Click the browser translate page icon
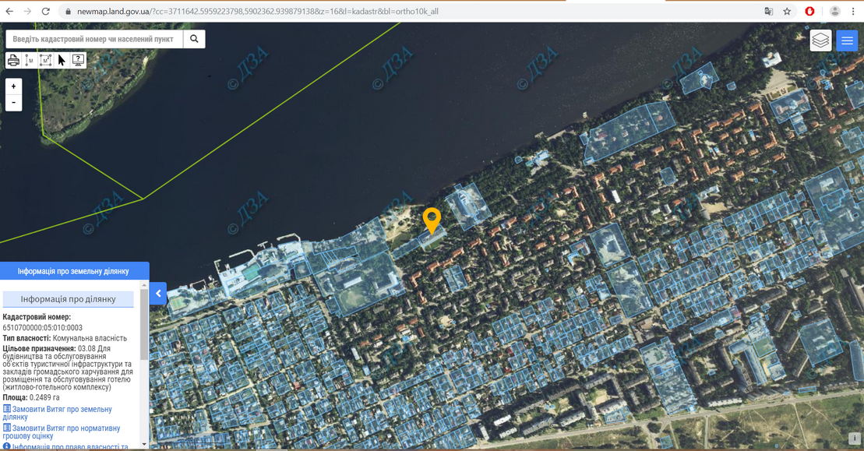 coord(769,12)
